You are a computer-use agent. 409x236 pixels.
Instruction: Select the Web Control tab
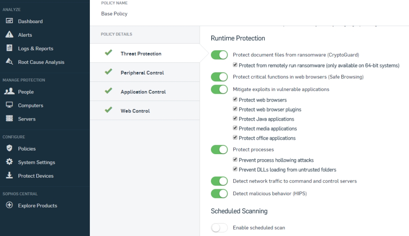pos(135,111)
